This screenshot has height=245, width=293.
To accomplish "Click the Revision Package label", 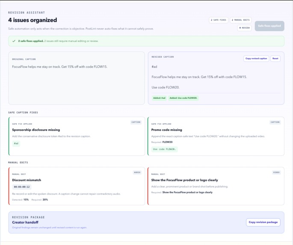I will pyautogui.click(x=28, y=217).
